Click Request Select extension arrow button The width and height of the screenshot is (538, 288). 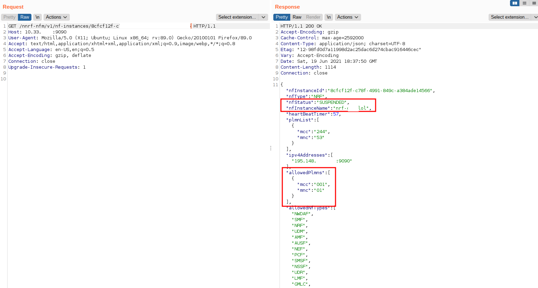tap(263, 17)
